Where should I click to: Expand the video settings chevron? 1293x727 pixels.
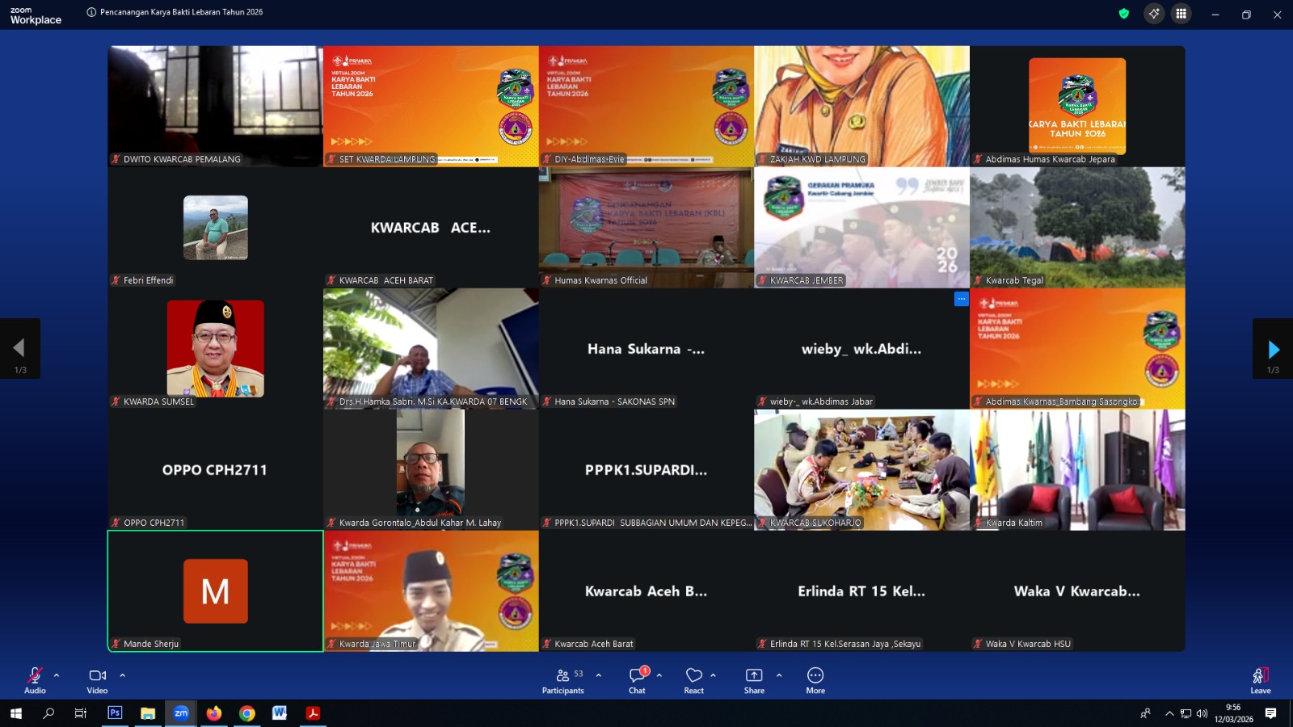123,674
